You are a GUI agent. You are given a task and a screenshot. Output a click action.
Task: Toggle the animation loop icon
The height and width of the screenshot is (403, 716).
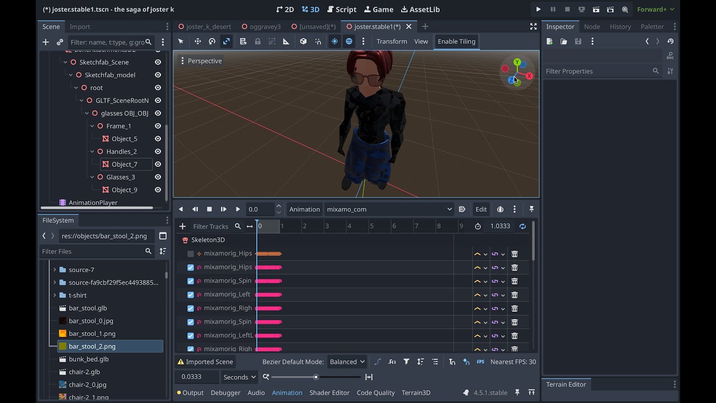click(522, 227)
